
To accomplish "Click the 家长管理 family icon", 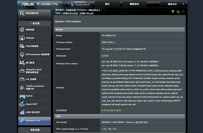I will (22, 63).
